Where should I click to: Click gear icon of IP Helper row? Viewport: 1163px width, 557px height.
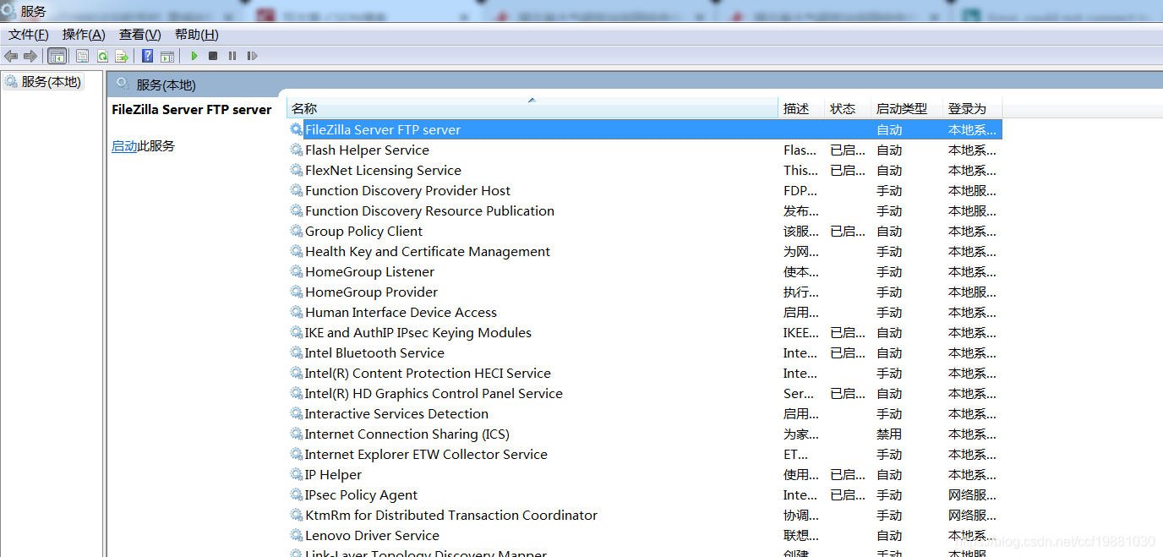(296, 474)
